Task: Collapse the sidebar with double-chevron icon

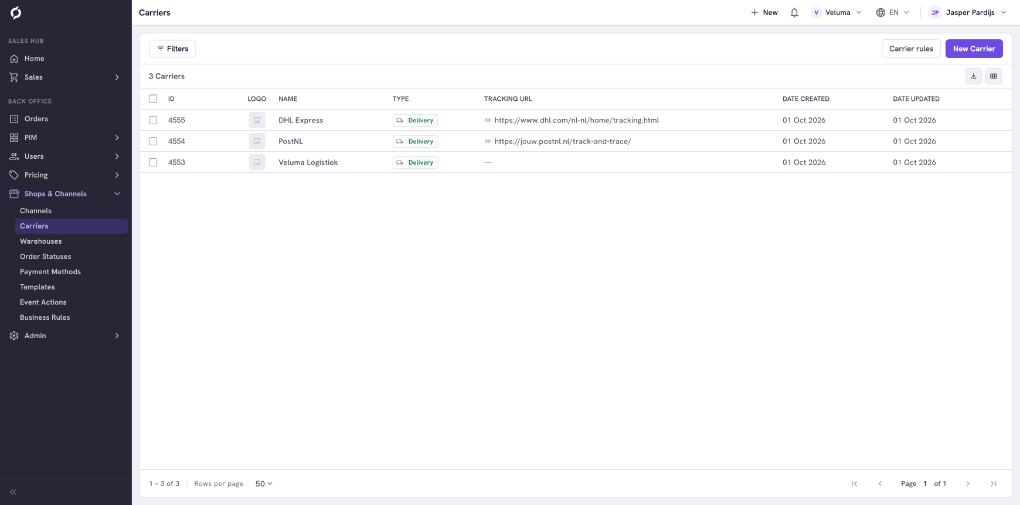Action: [13, 492]
